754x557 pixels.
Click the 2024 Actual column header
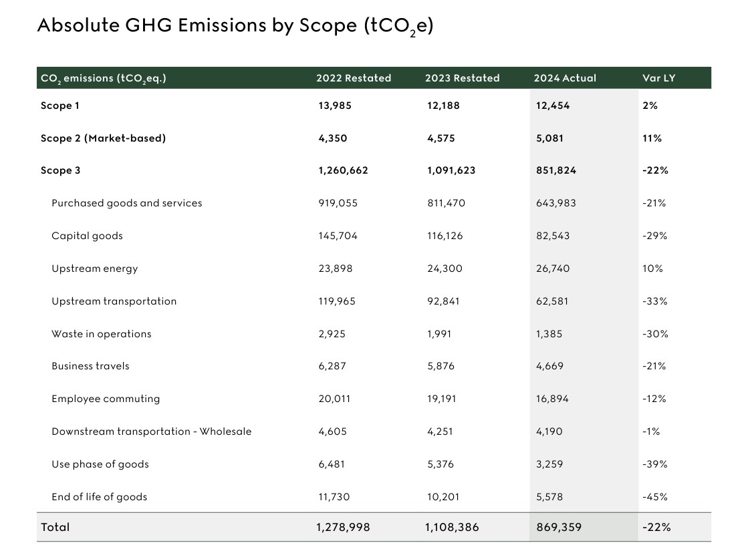pos(565,78)
